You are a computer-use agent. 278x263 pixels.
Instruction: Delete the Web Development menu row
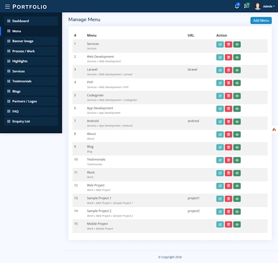coord(229,57)
